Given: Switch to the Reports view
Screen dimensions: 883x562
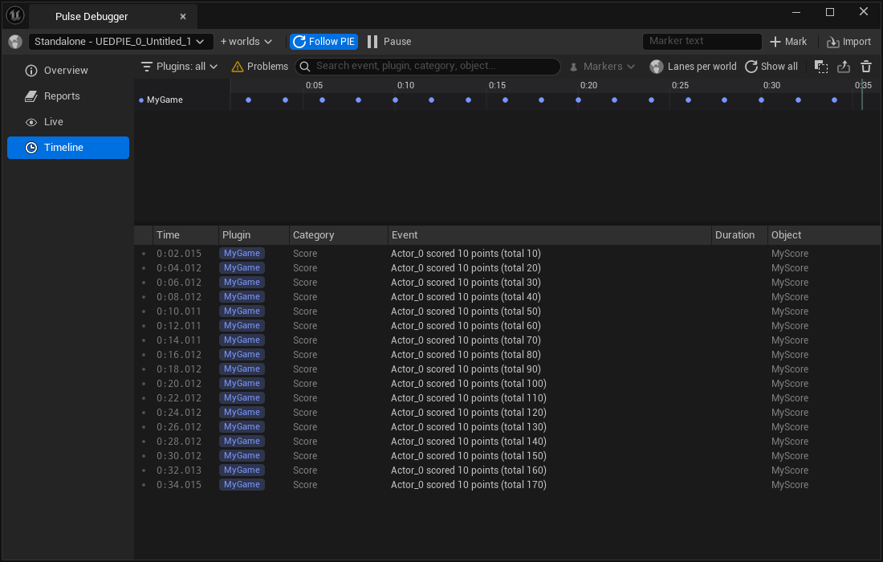Looking at the screenshot, I should [x=68, y=96].
